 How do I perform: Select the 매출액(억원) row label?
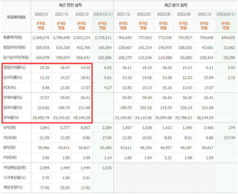point(13,37)
